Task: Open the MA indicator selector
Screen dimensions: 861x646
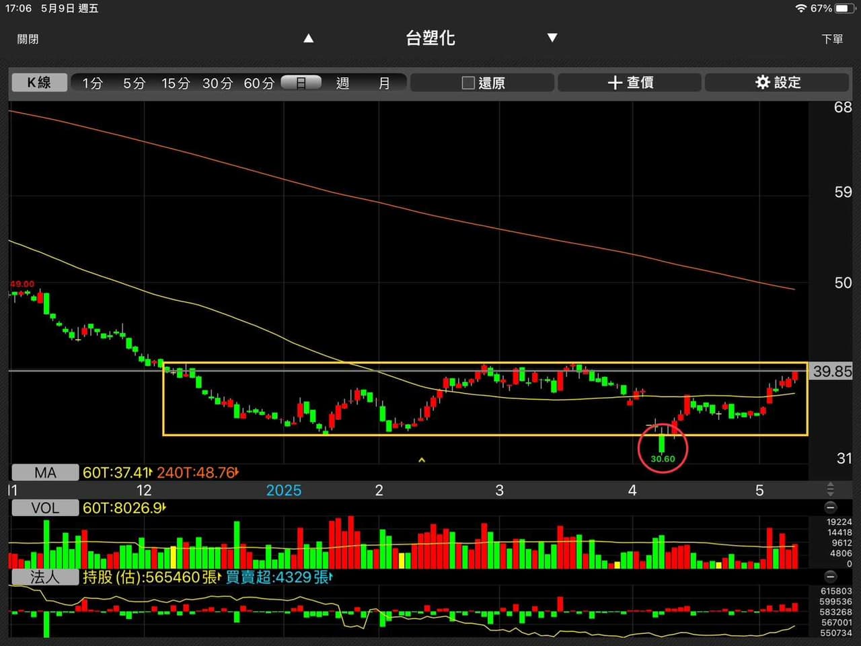Action: pyautogui.click(x=44, y=472)
